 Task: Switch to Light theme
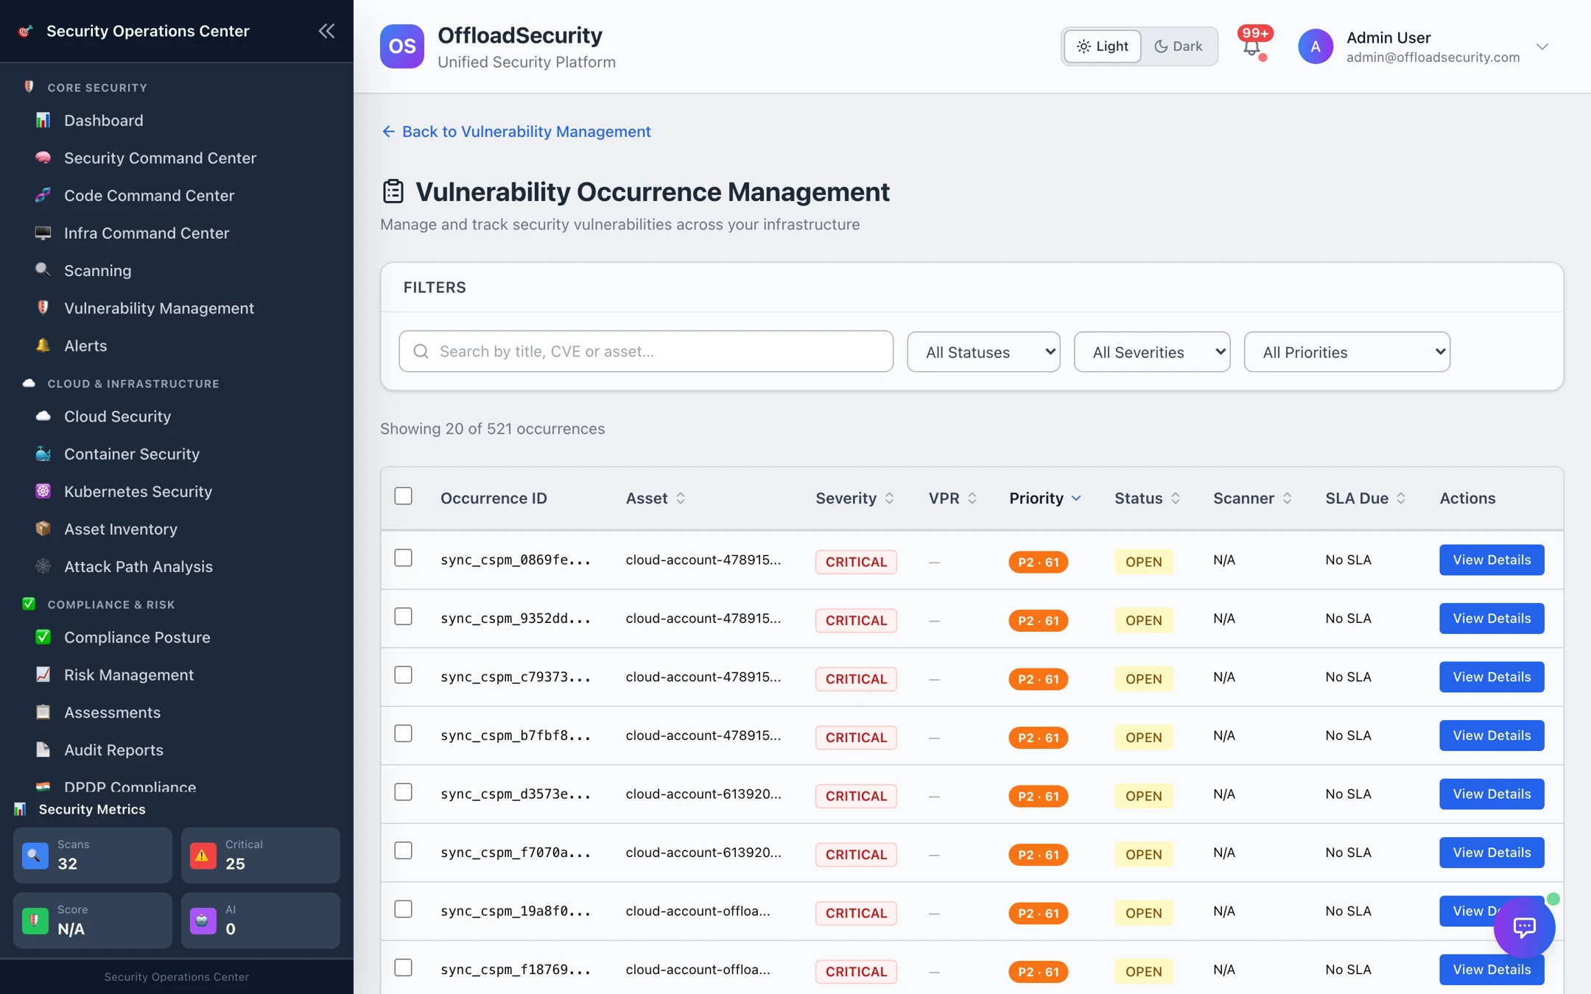1103,46
